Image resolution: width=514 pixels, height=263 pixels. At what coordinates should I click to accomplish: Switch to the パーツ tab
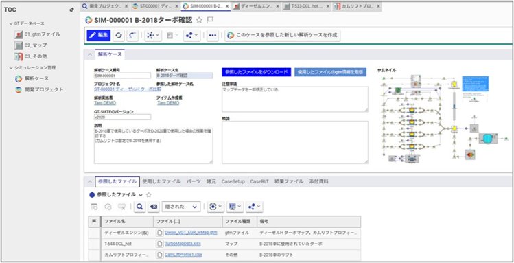[x=194, y=181]
